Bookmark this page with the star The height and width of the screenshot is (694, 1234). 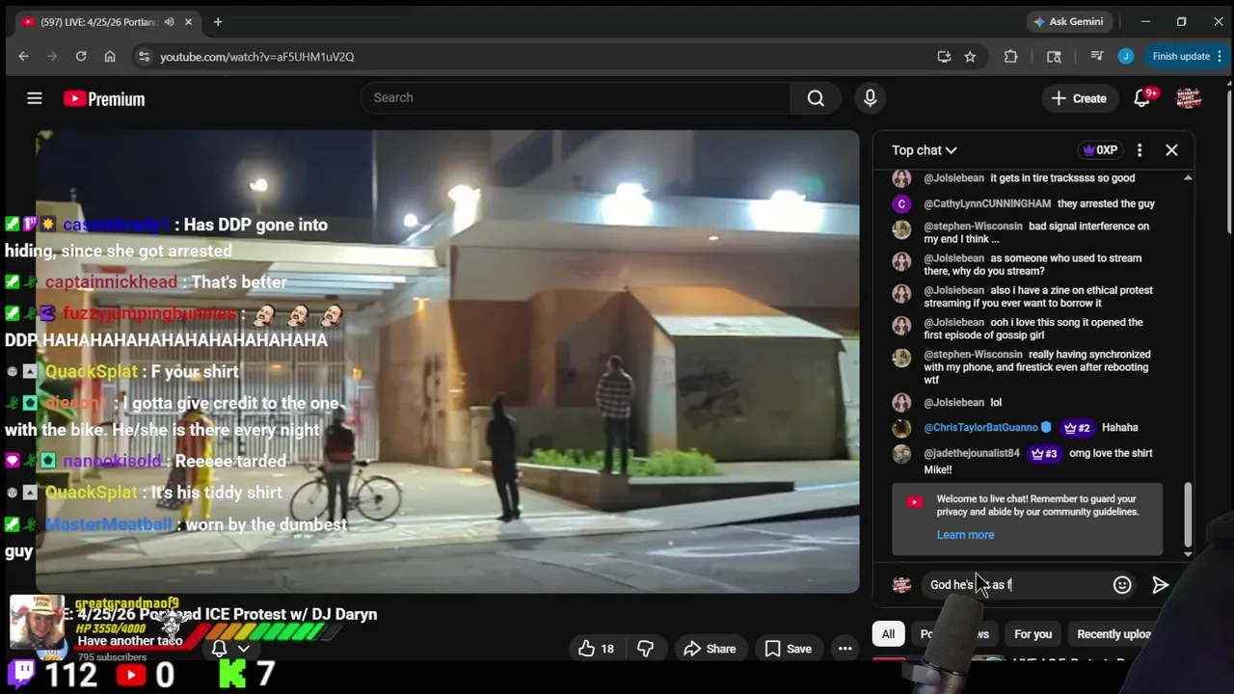(x=970, y=57)
